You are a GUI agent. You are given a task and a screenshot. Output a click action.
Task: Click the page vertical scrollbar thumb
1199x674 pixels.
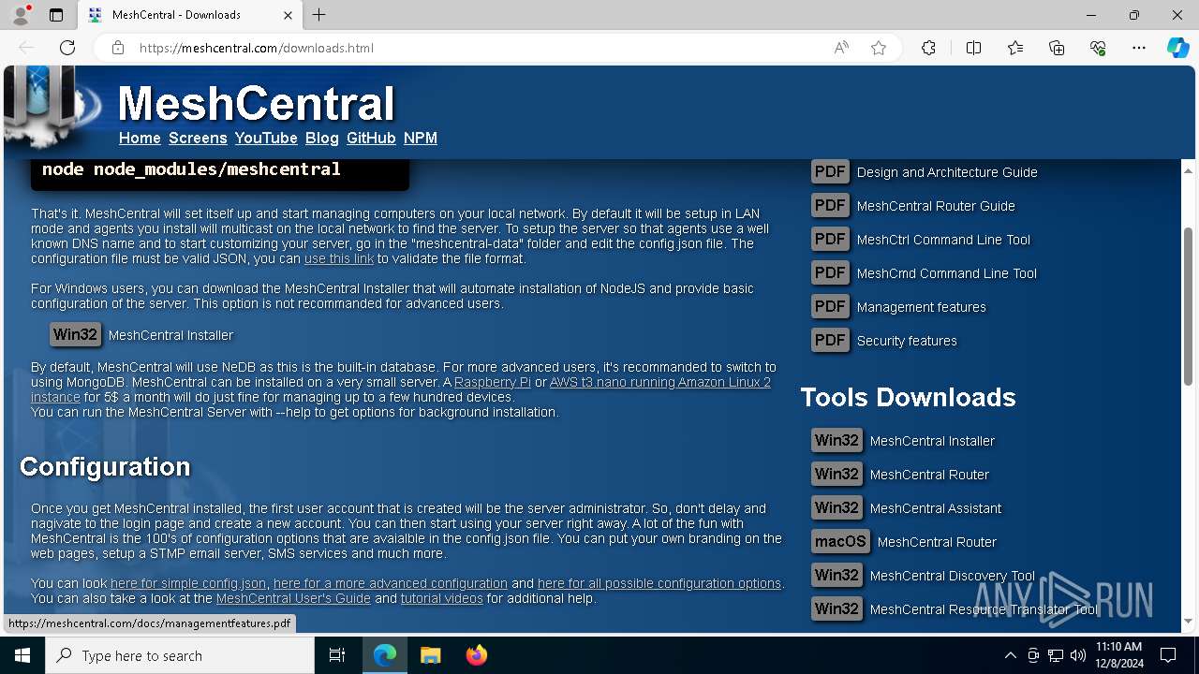(1188, 306)
